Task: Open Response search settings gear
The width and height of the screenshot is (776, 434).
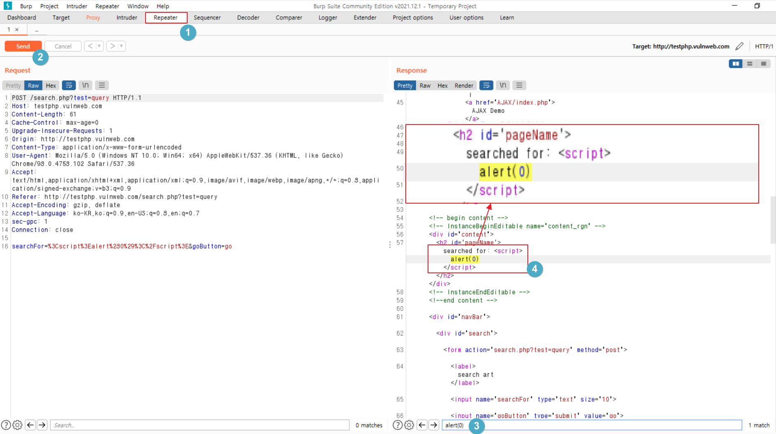Action: pyautogui.click(x=409, y=425)
